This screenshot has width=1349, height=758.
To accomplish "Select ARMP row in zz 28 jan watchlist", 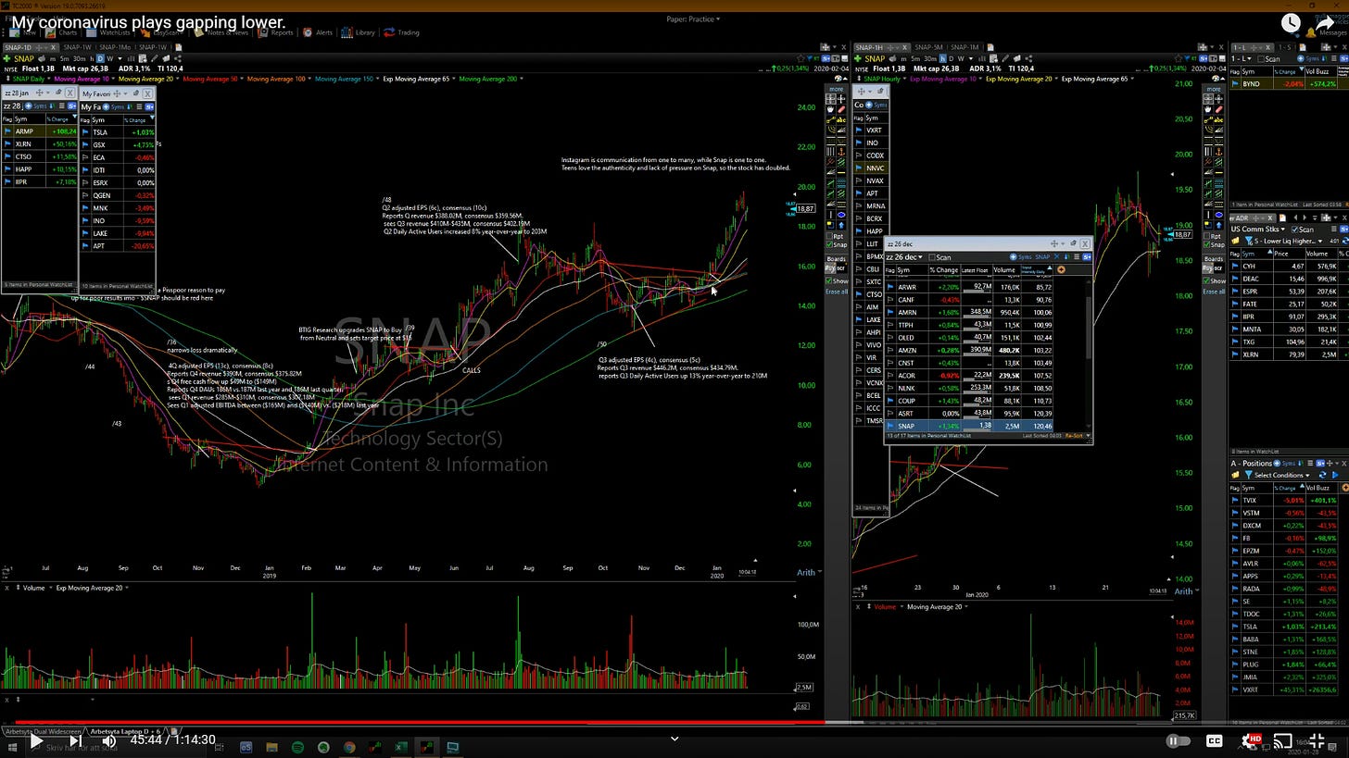I will (x=40, y=131).
